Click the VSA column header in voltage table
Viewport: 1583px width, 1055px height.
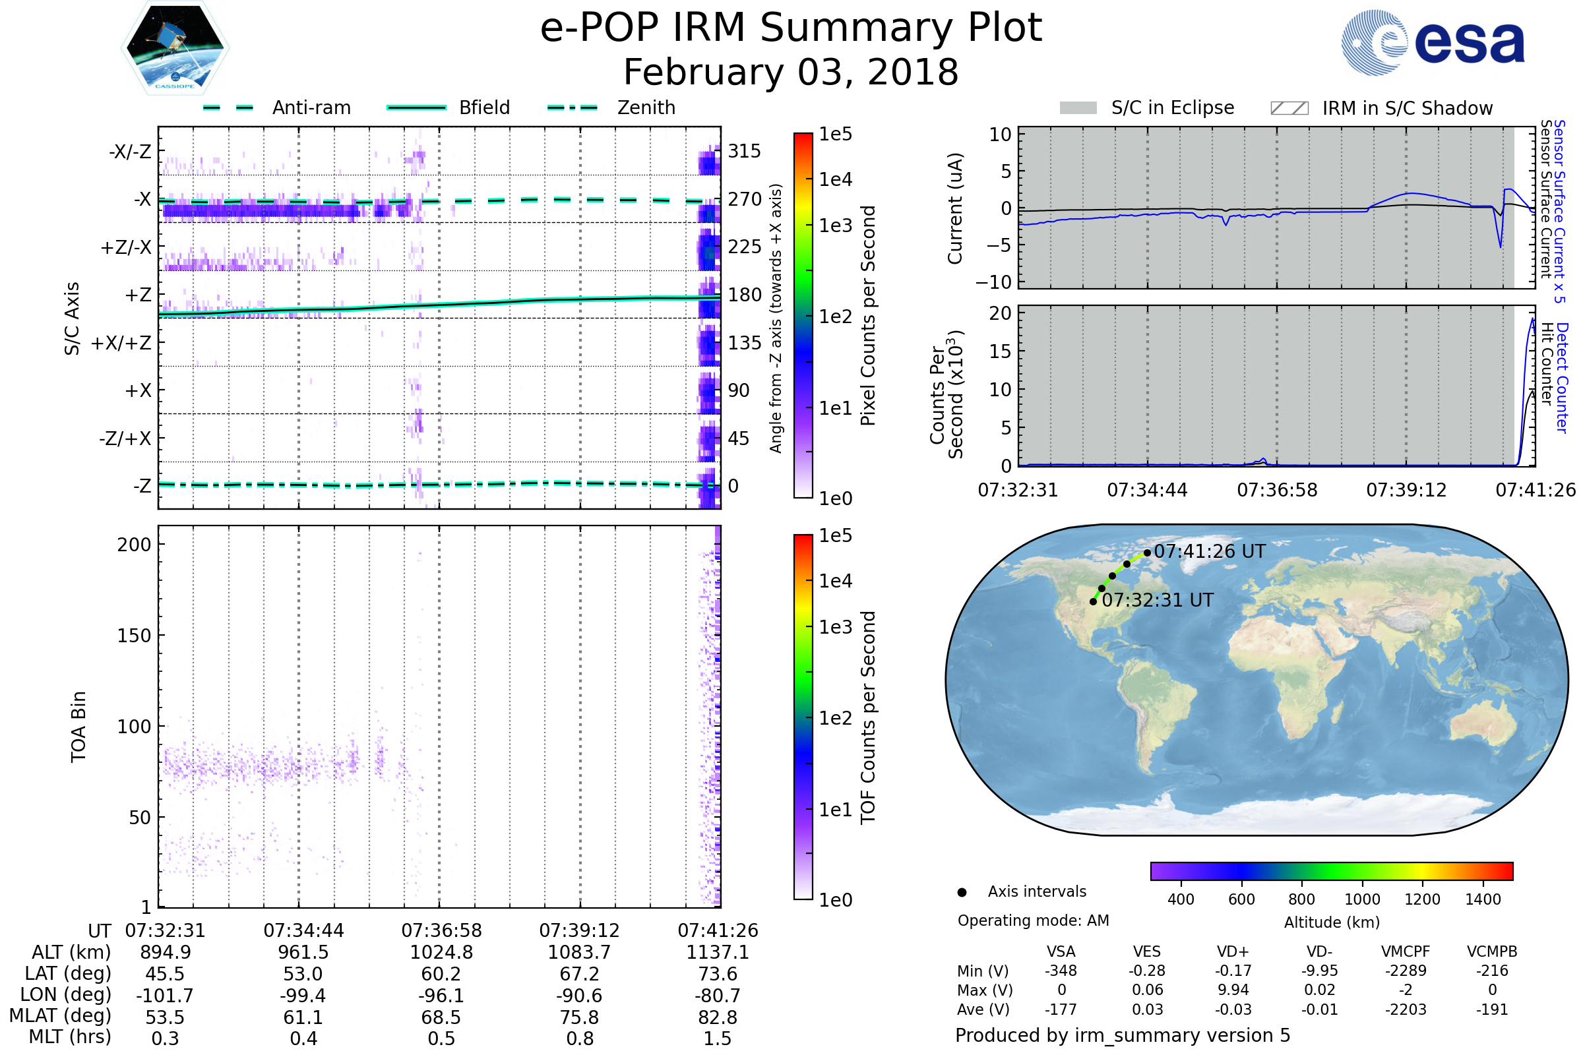pyautogui.click(x=1061, y=951)
